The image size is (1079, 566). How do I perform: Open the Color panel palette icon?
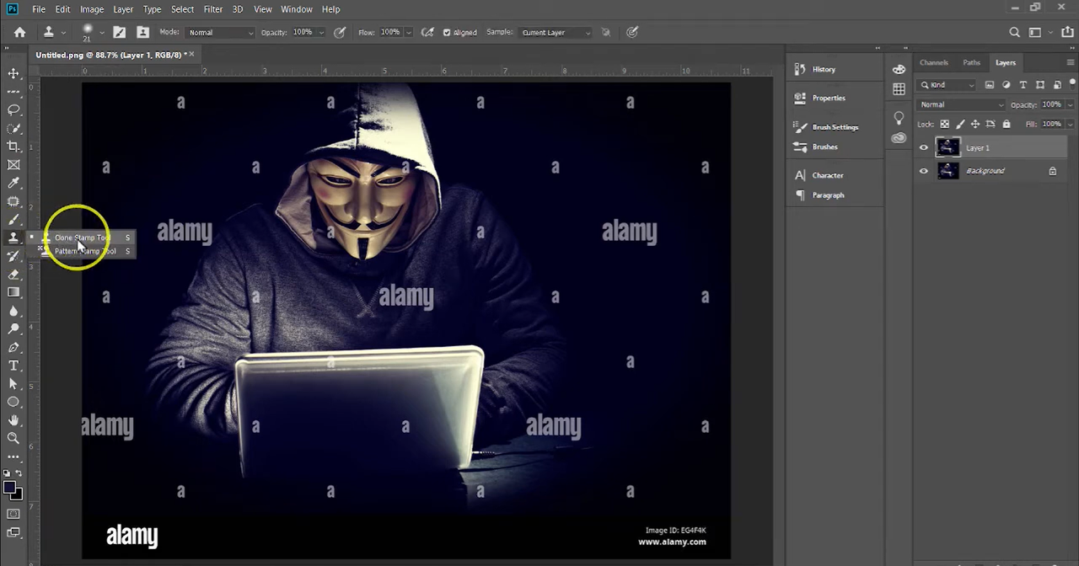pos(899,69)
